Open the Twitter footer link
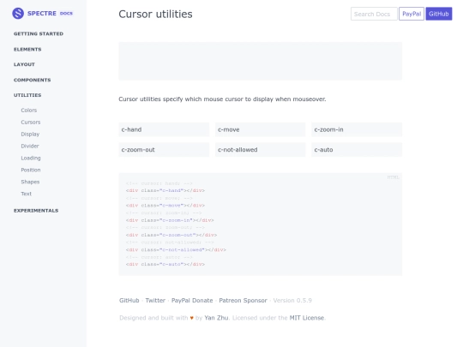The height and width of the screenshot is (347, 463). (155, 301)
